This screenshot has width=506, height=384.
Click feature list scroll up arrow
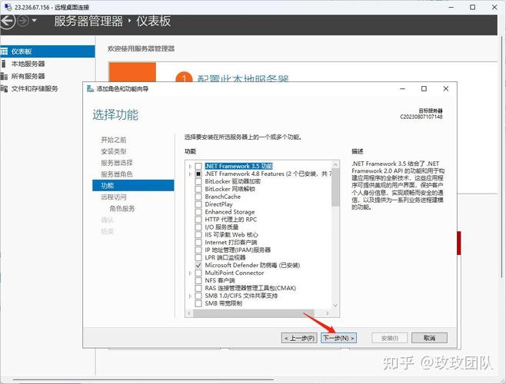[x=335, y=164]
